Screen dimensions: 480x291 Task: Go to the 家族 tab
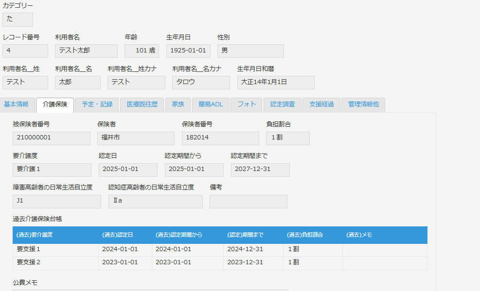[x=178, y=104]
